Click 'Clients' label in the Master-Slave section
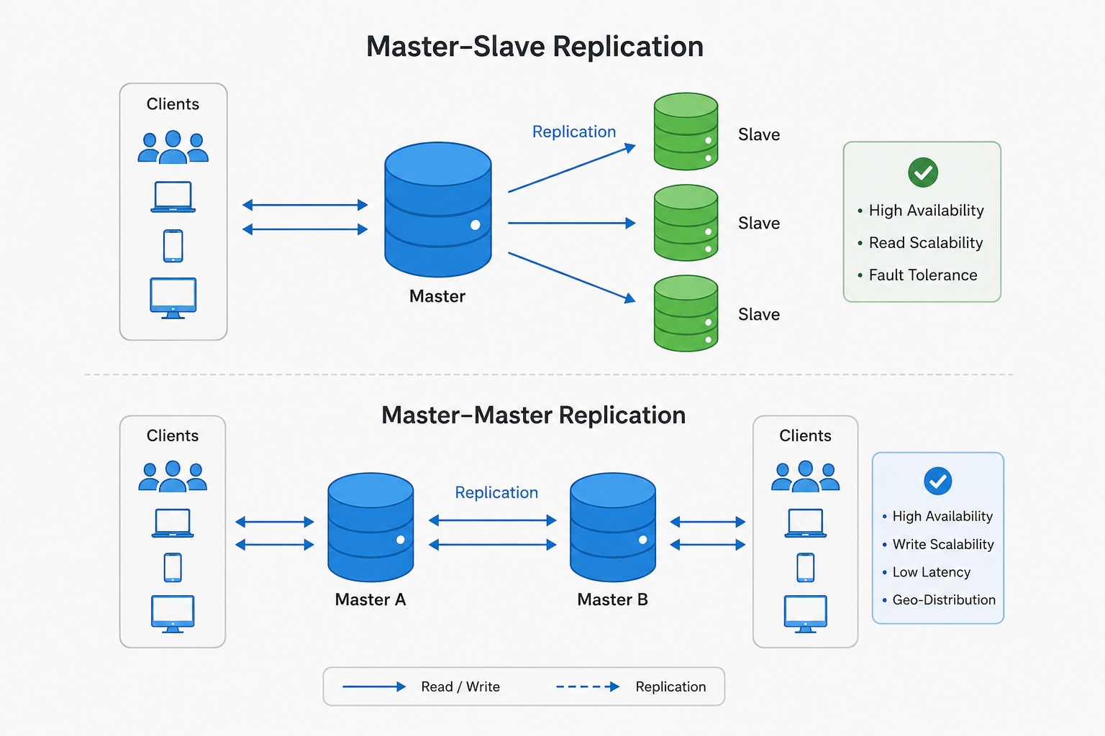Image resolution: width=1105 pixels, height=736 pixels. [173, 104]
